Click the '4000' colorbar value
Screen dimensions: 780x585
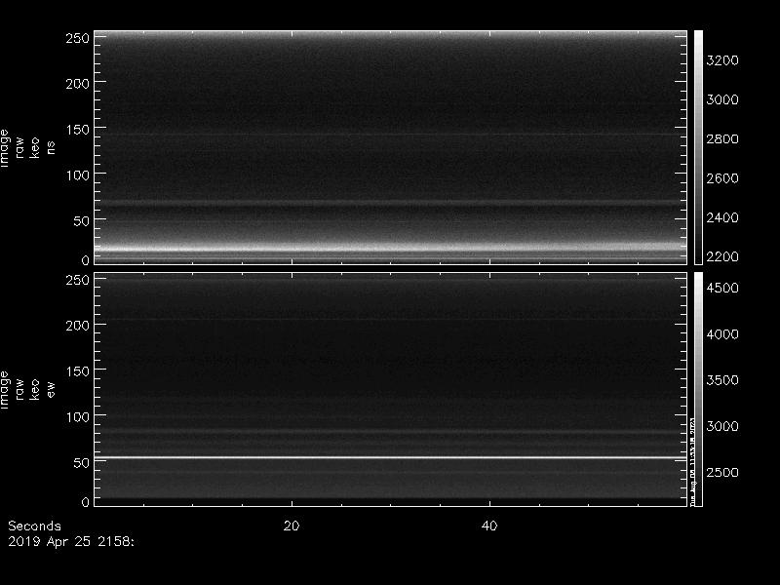[722, 333]
